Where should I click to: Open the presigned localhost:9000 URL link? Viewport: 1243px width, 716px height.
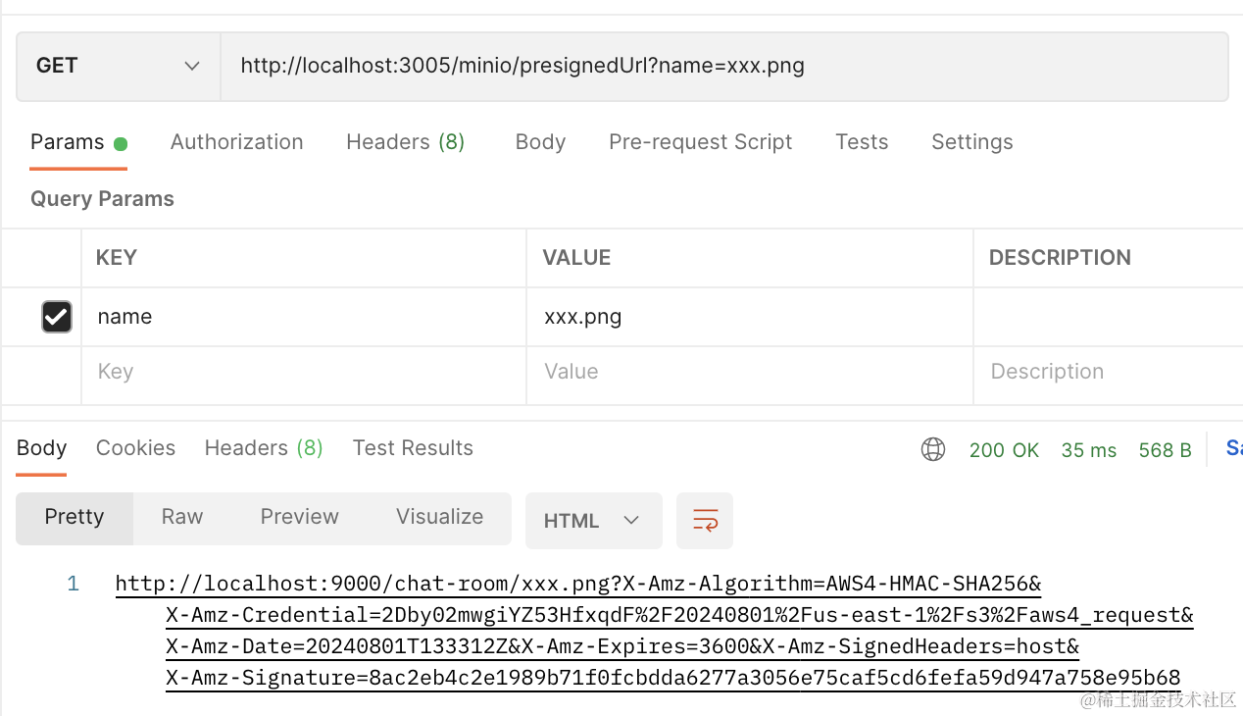[577, 585]
